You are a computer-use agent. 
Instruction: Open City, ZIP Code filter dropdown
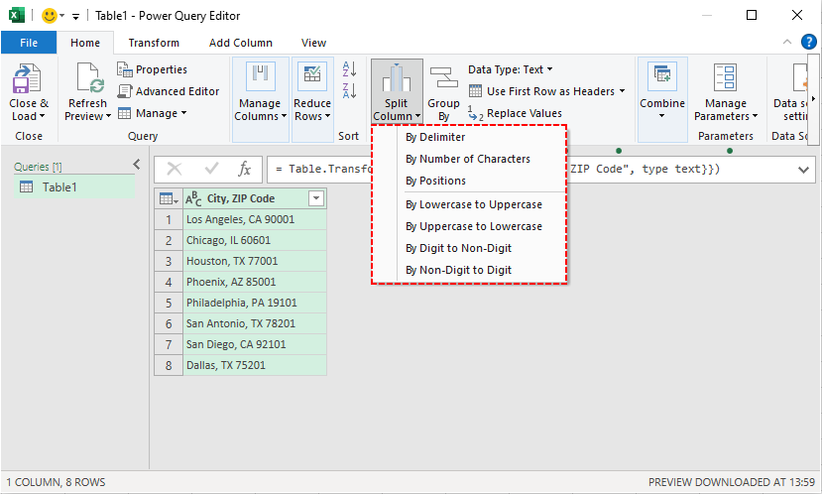(x=316, y=198)
